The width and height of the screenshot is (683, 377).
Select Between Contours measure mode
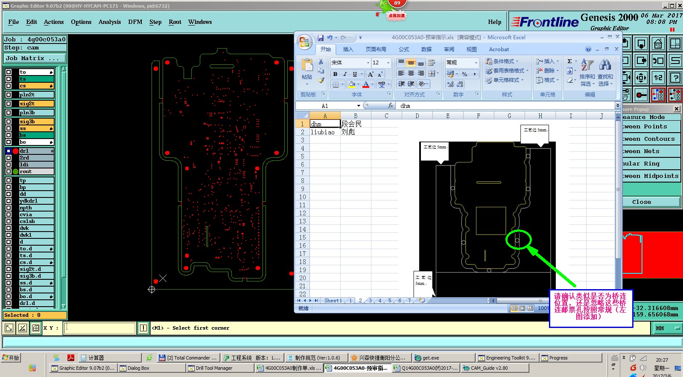(651, 139)
